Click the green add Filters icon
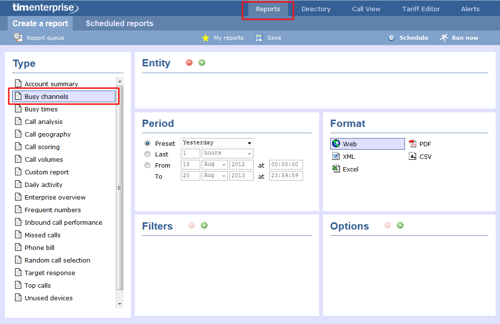 [204, 225]
